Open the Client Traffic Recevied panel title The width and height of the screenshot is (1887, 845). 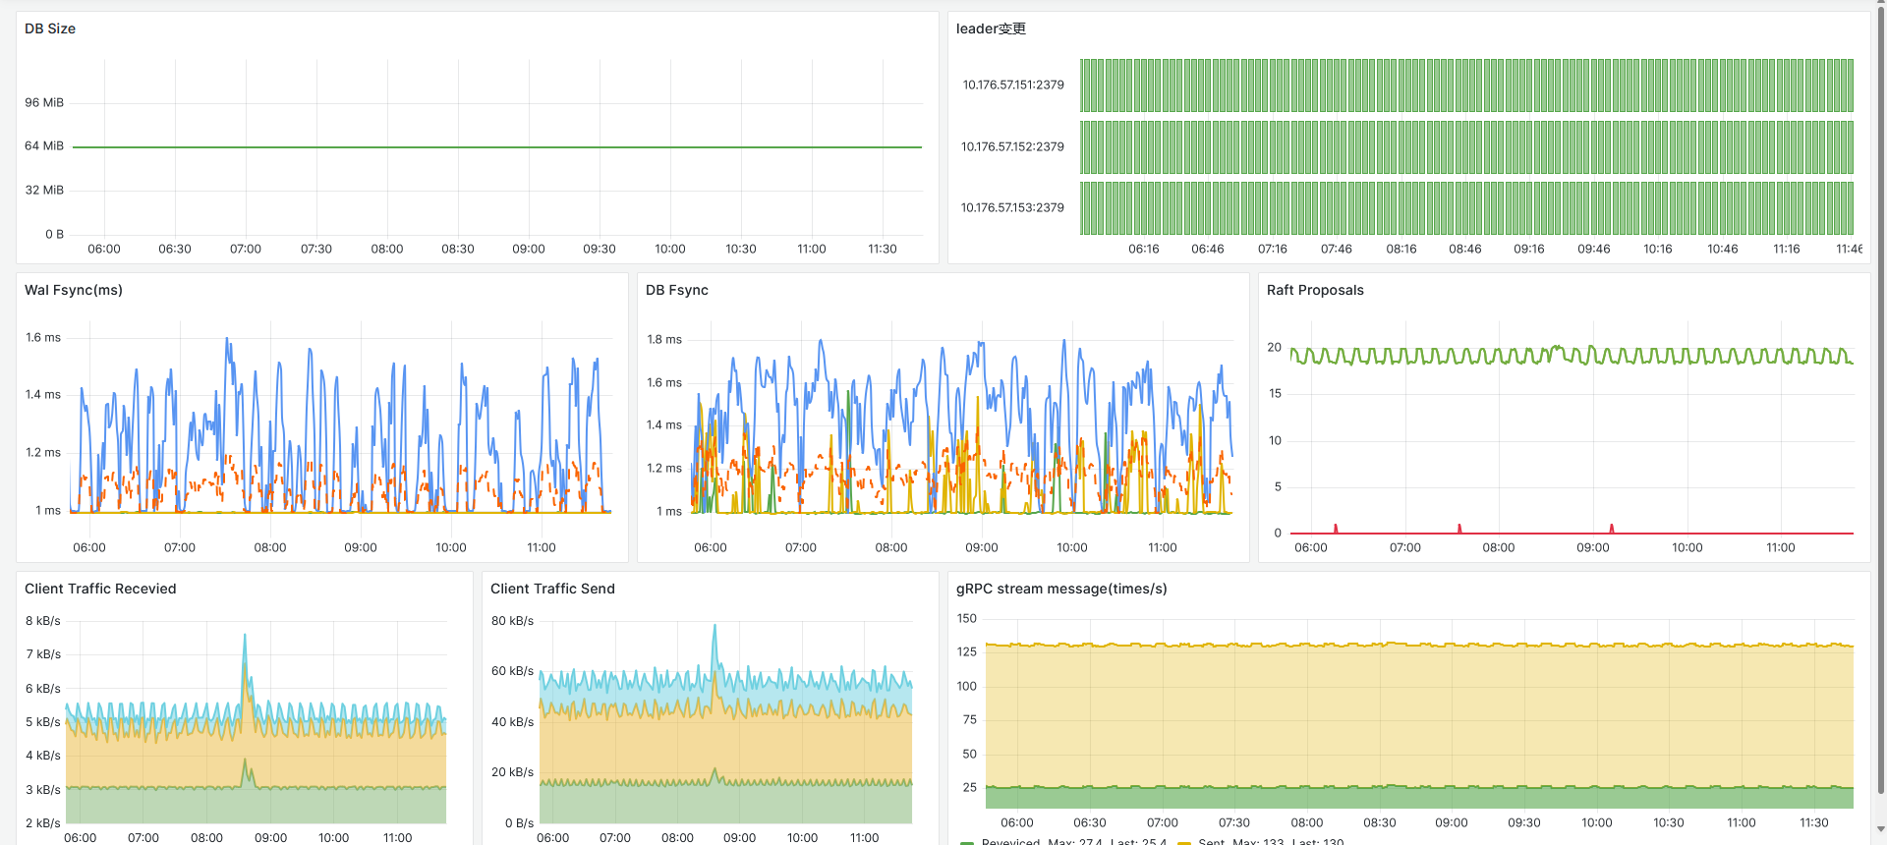[x=100, y=589]
